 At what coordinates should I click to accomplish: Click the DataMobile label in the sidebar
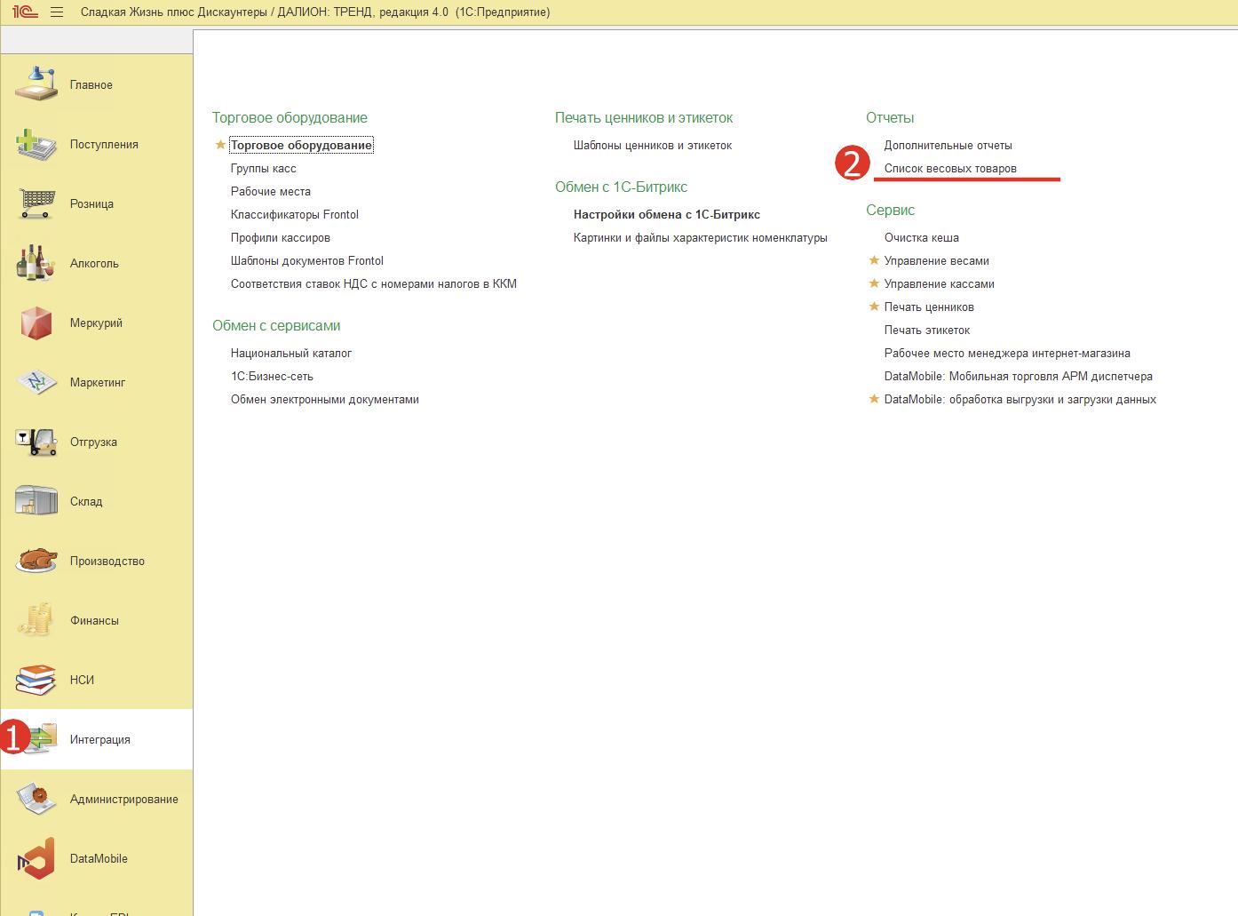[99, 858]
